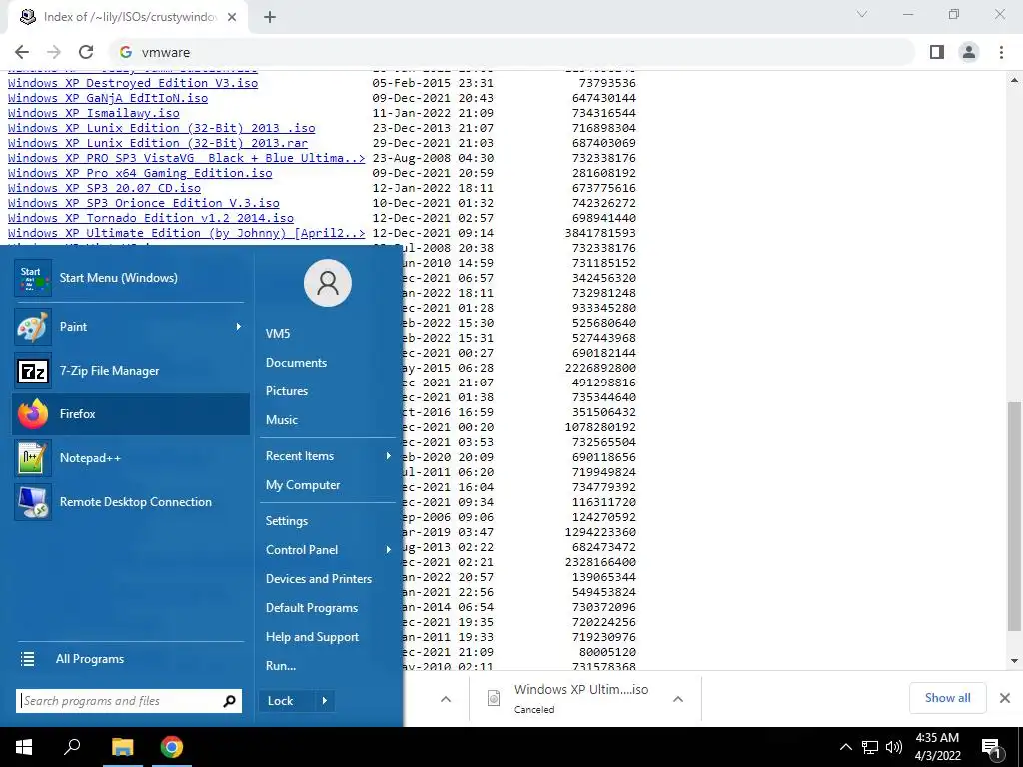The height and width of the screenshot is (767, 1023).
Task: Go back in Chrome
Action: click(22, 52)
